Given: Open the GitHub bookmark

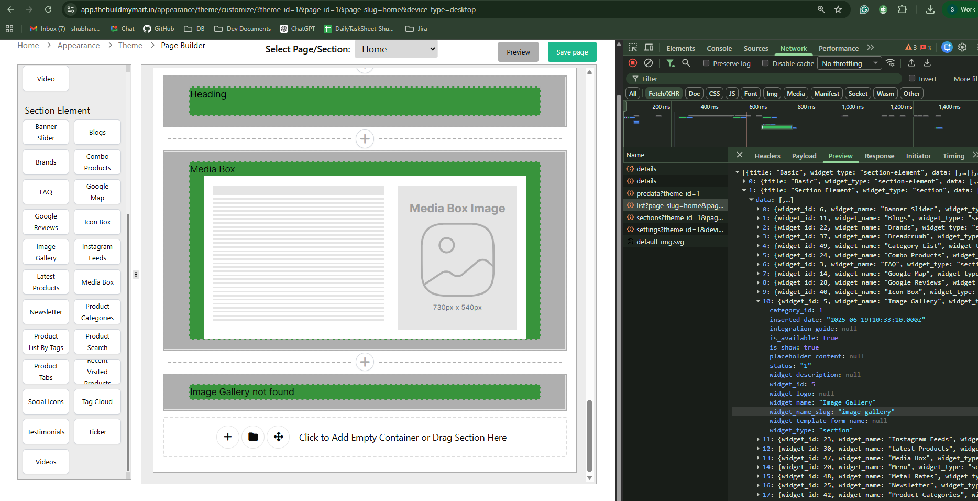Looking at the screenshot, I should pos(159,29).
